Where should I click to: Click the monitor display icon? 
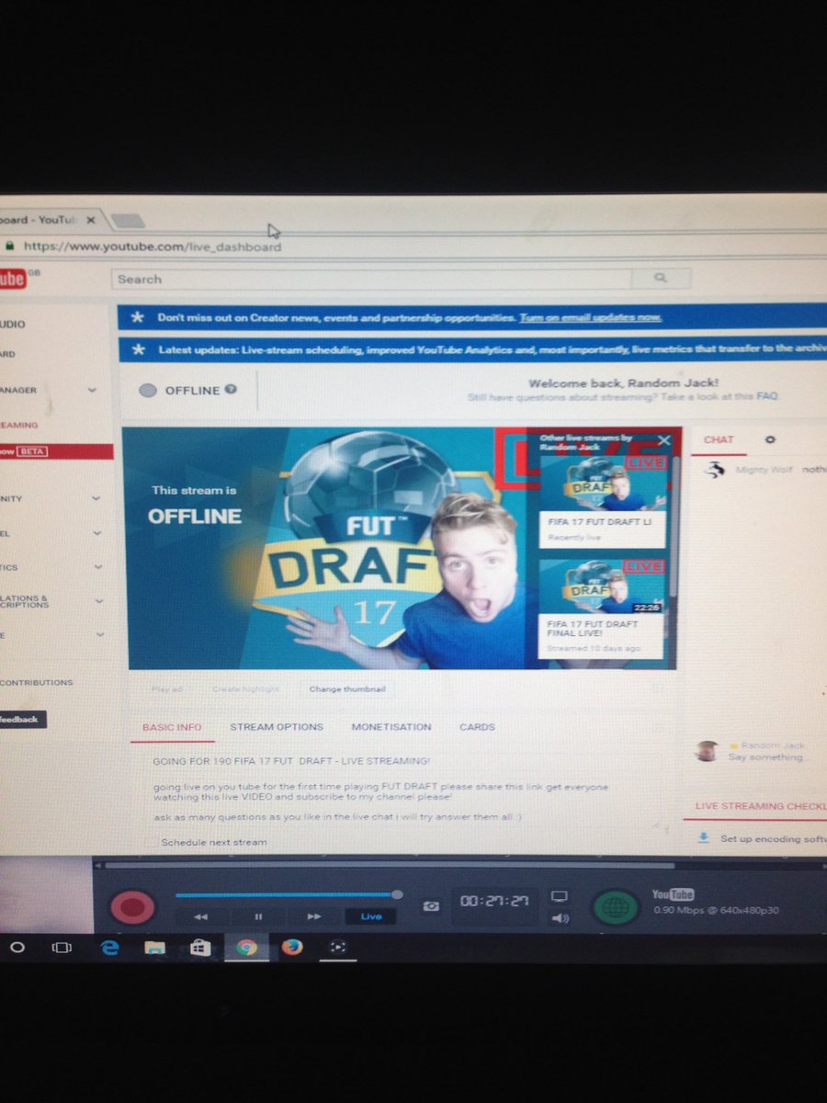560,897
